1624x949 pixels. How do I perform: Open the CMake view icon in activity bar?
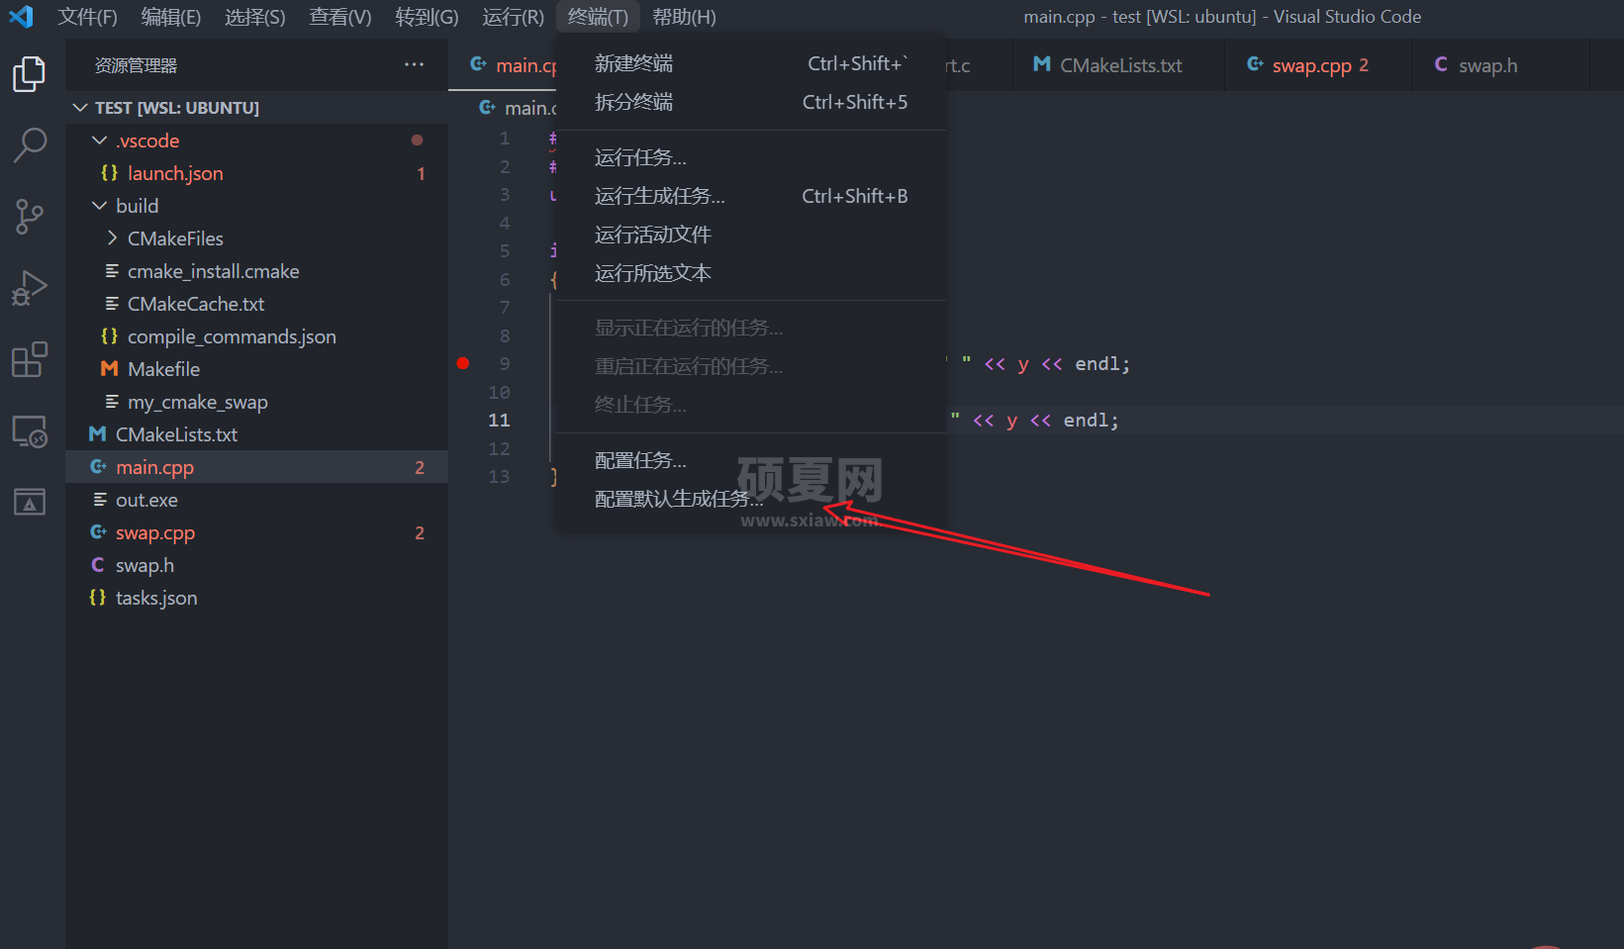coord(29,502)
